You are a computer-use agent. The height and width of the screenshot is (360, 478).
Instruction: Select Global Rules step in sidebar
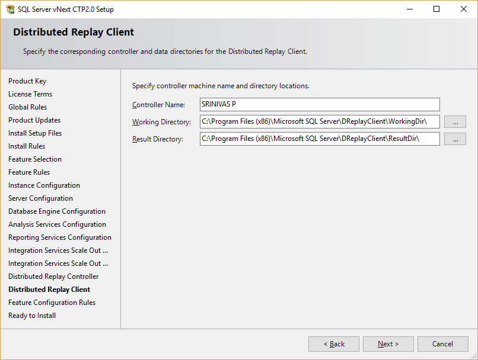pyautogui.click(x=28, y=107)
